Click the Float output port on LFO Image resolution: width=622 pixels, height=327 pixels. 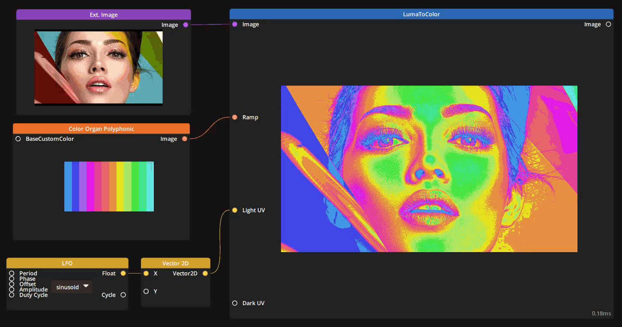click(x=123, y=273)
